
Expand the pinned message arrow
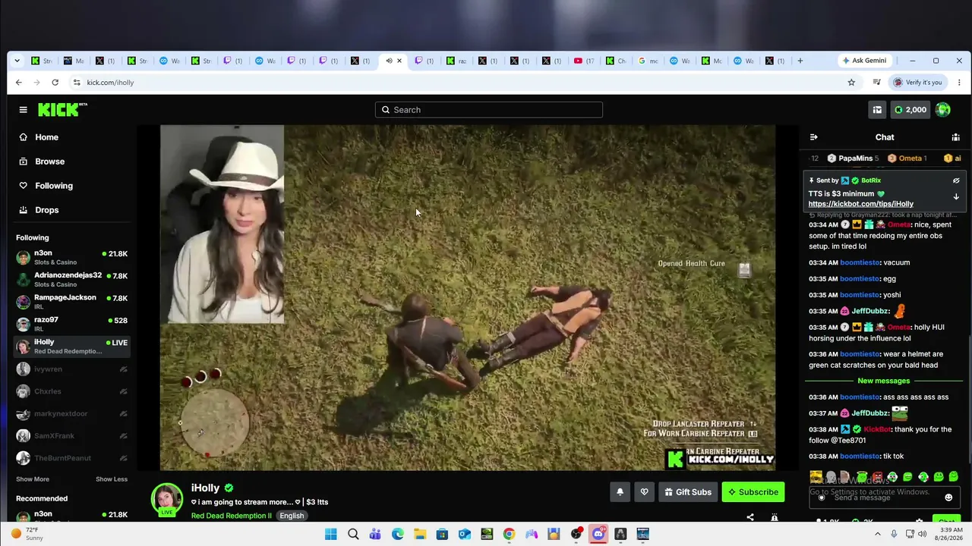[956, 197]
